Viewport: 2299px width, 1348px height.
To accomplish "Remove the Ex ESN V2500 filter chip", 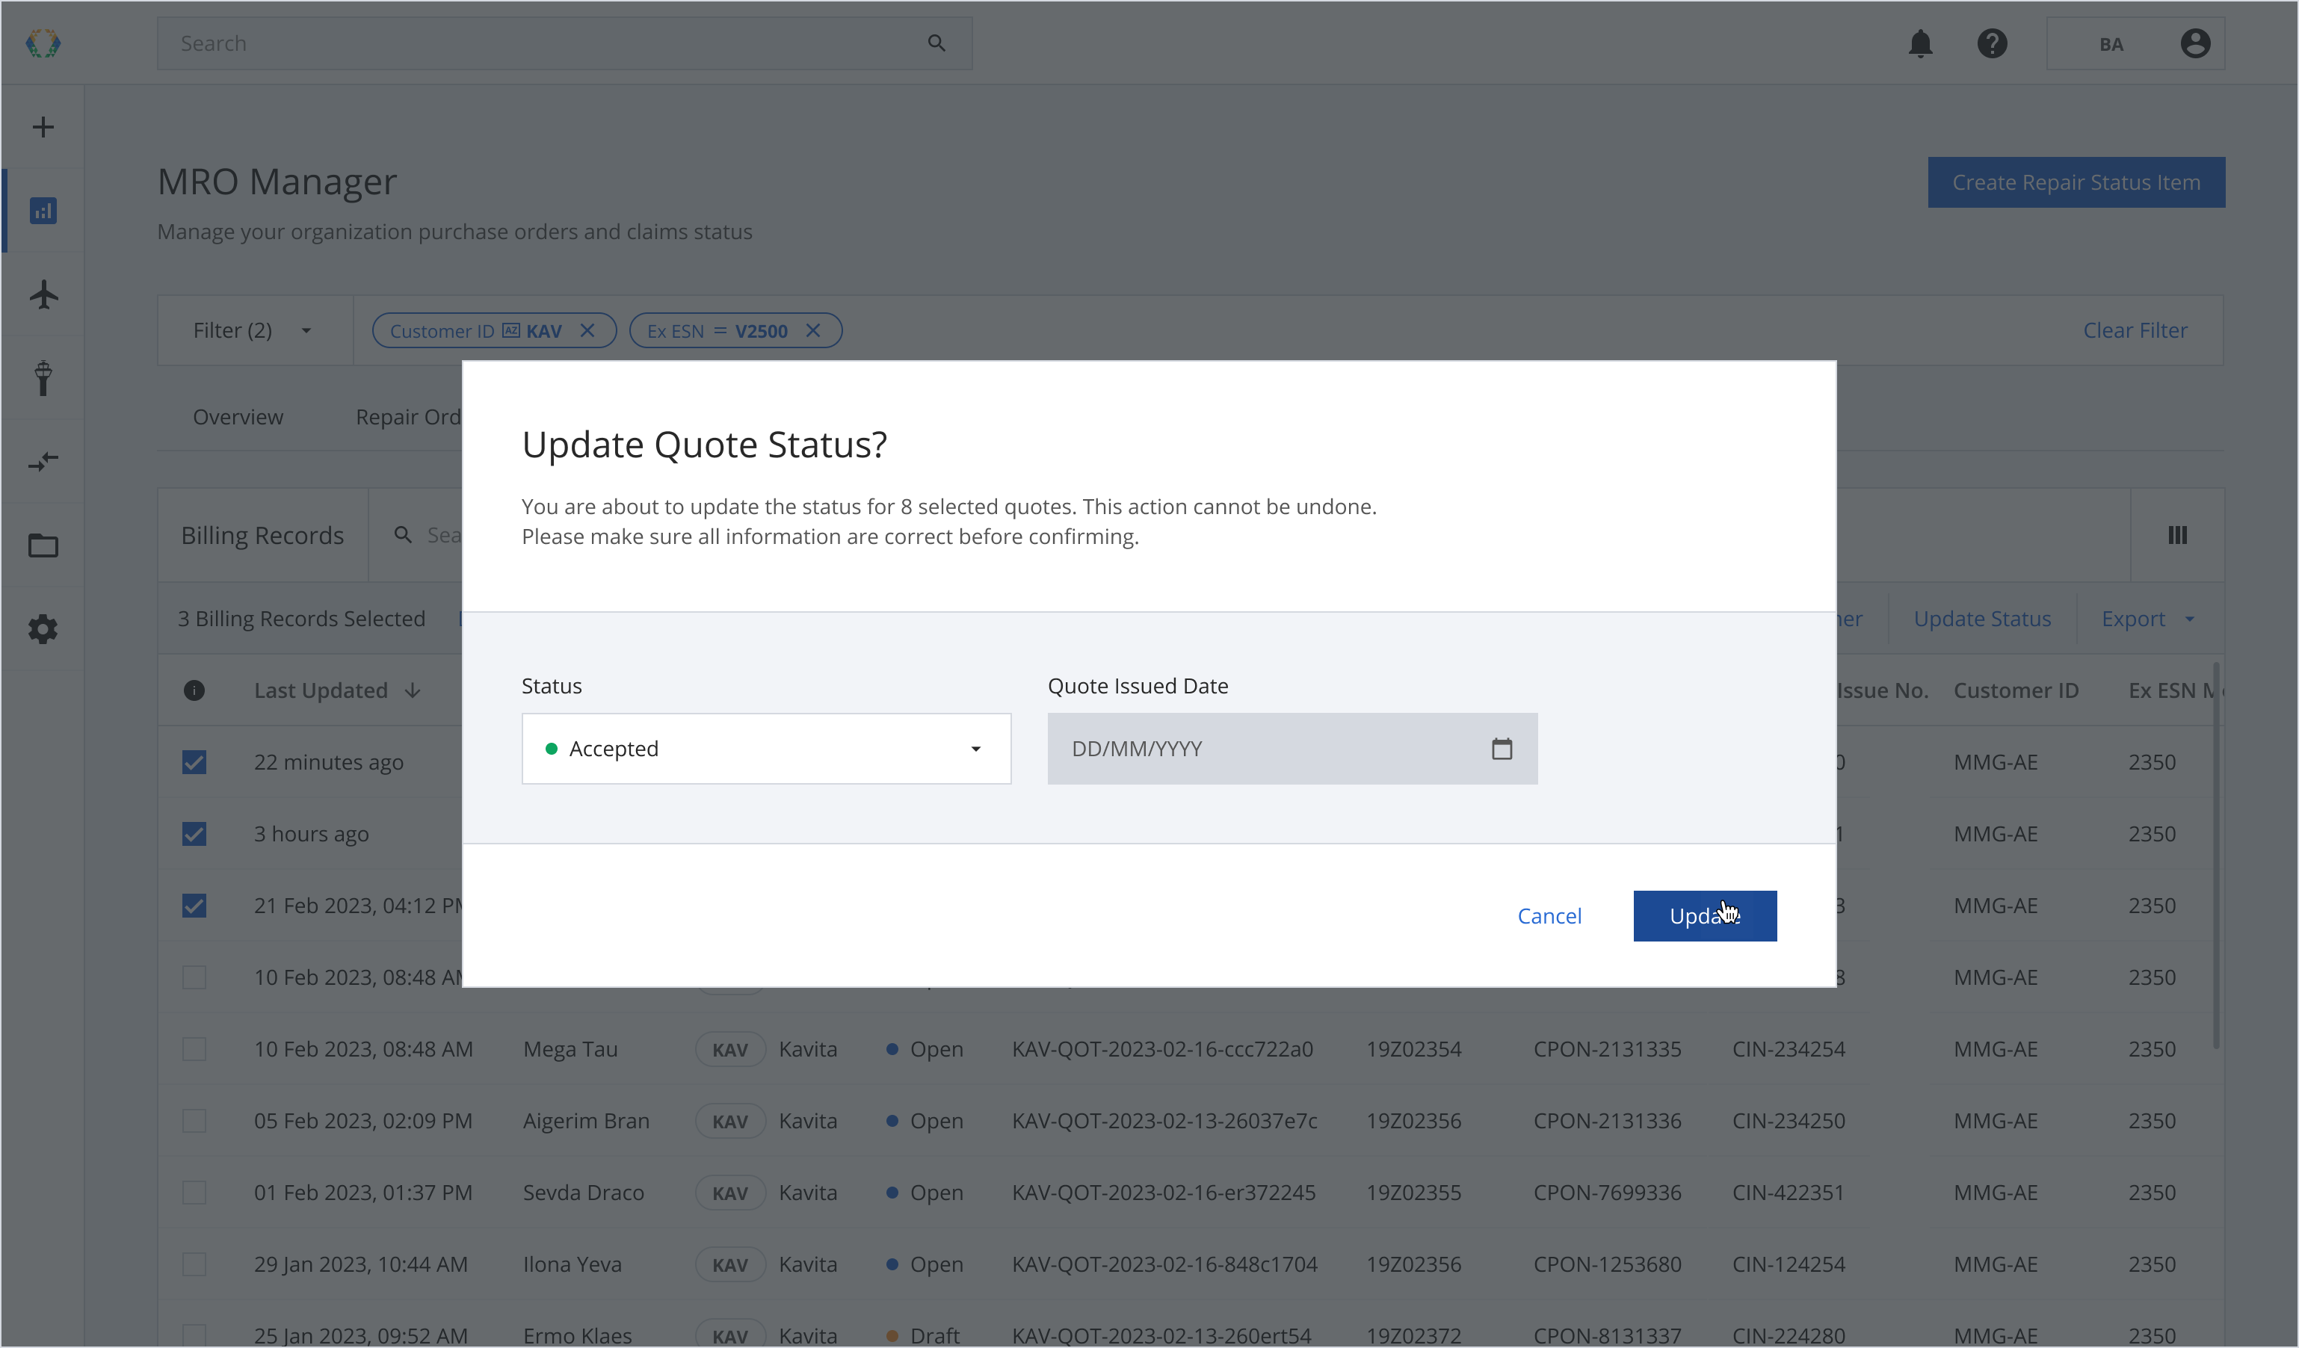I will coord(812,330).
